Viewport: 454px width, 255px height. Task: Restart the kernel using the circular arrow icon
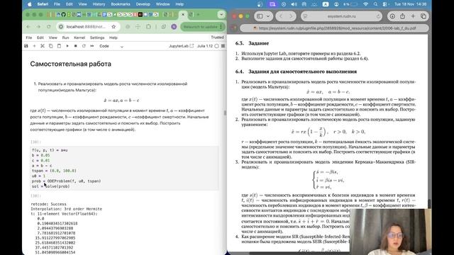pyautogui.click(x=84, y=46)
